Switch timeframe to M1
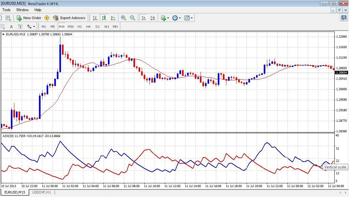349x197 pixels. [x=44, y=27]
